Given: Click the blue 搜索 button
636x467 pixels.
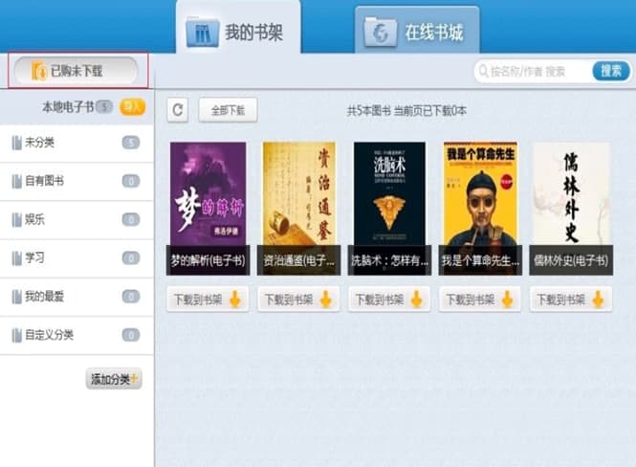Looking at the screenshot, I should tap(611, 71).
